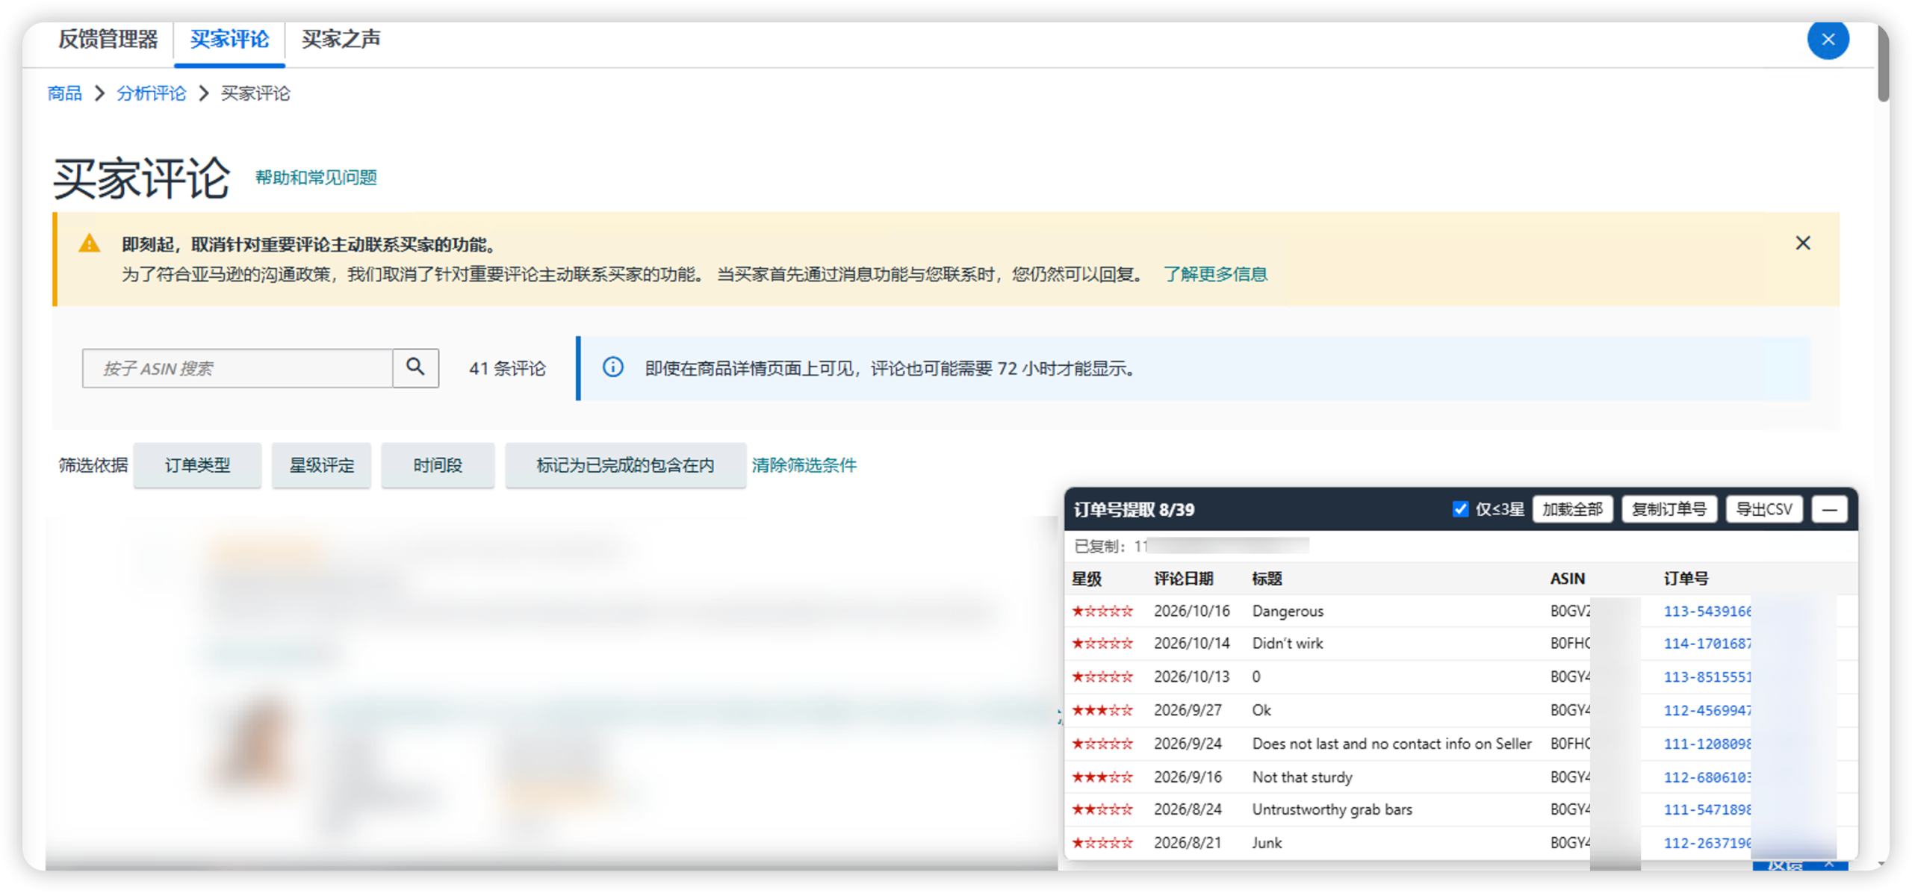Dismiss the yellow warning banner with X
Screen dimensions: 1912x893
pos(1802,243)
